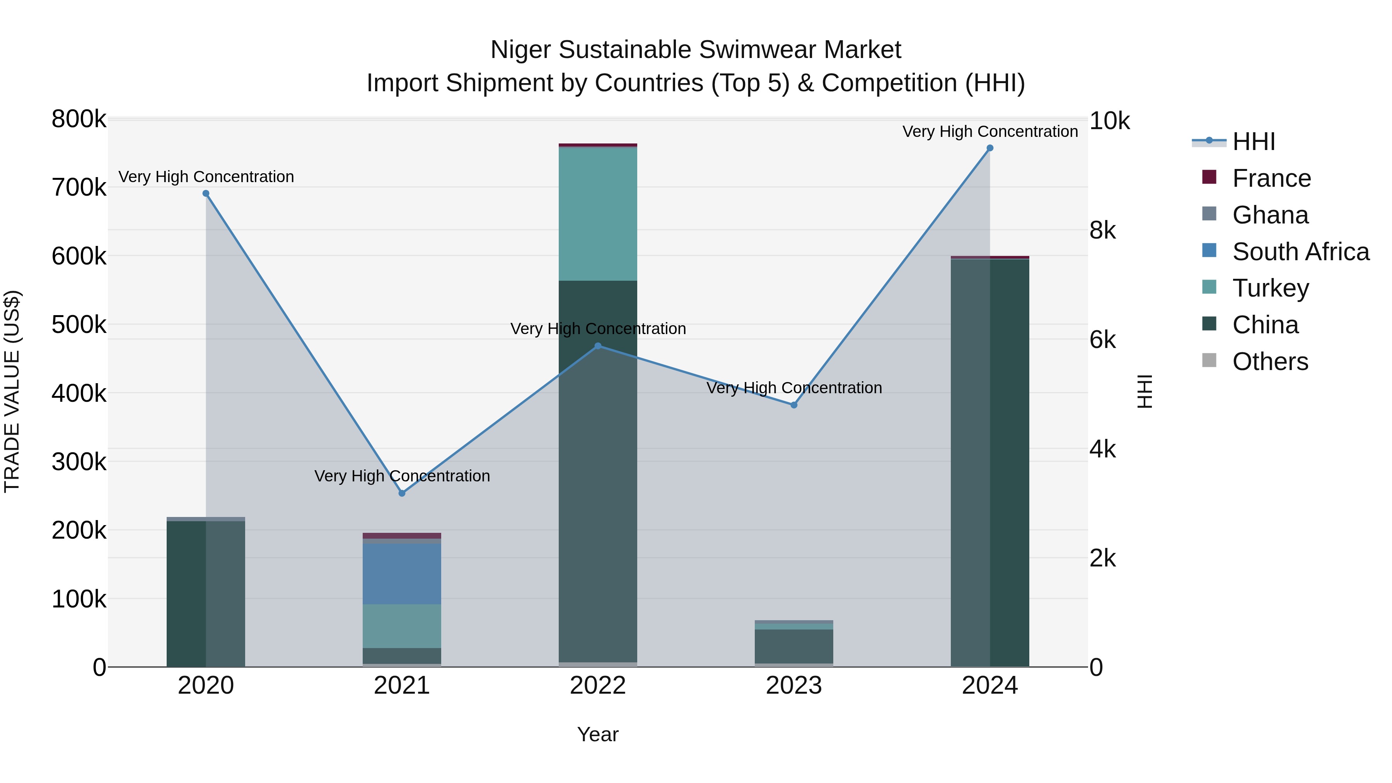Click the 2022 x-axis label

coord(598,686)
